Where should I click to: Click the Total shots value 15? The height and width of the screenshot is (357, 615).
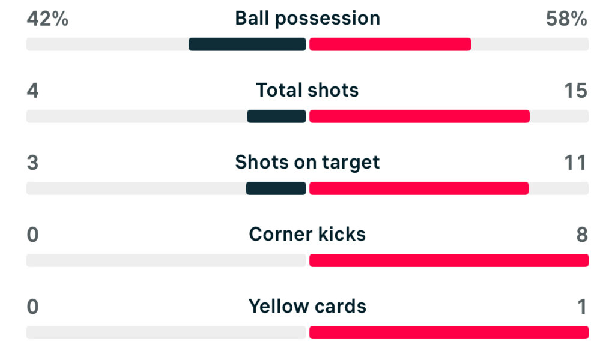pyautogui.click(x=575, y=91)
